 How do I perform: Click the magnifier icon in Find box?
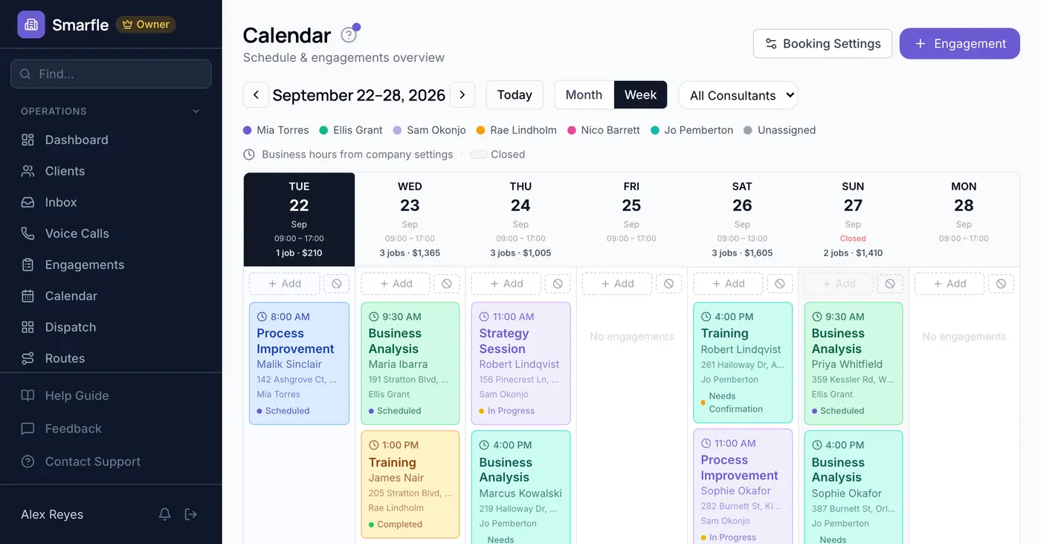pyautogui.click(x=26, y=74)
